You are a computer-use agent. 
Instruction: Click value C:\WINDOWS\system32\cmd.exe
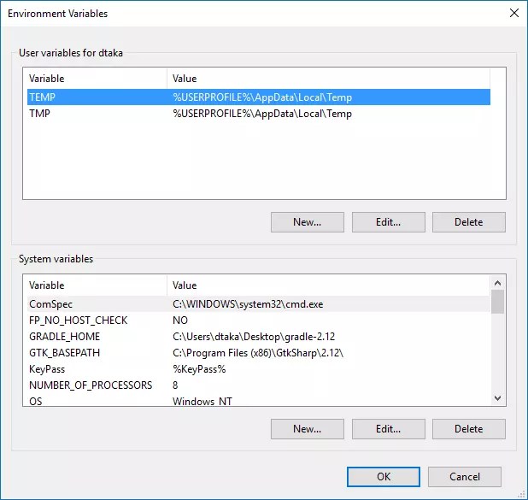point(248,304)
